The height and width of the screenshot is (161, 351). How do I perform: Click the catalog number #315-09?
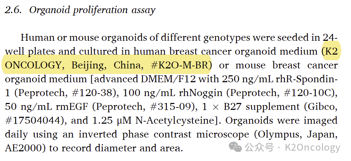point(172,107)
